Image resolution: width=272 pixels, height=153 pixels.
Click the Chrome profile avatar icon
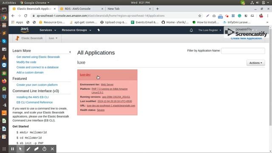[261, 16]
